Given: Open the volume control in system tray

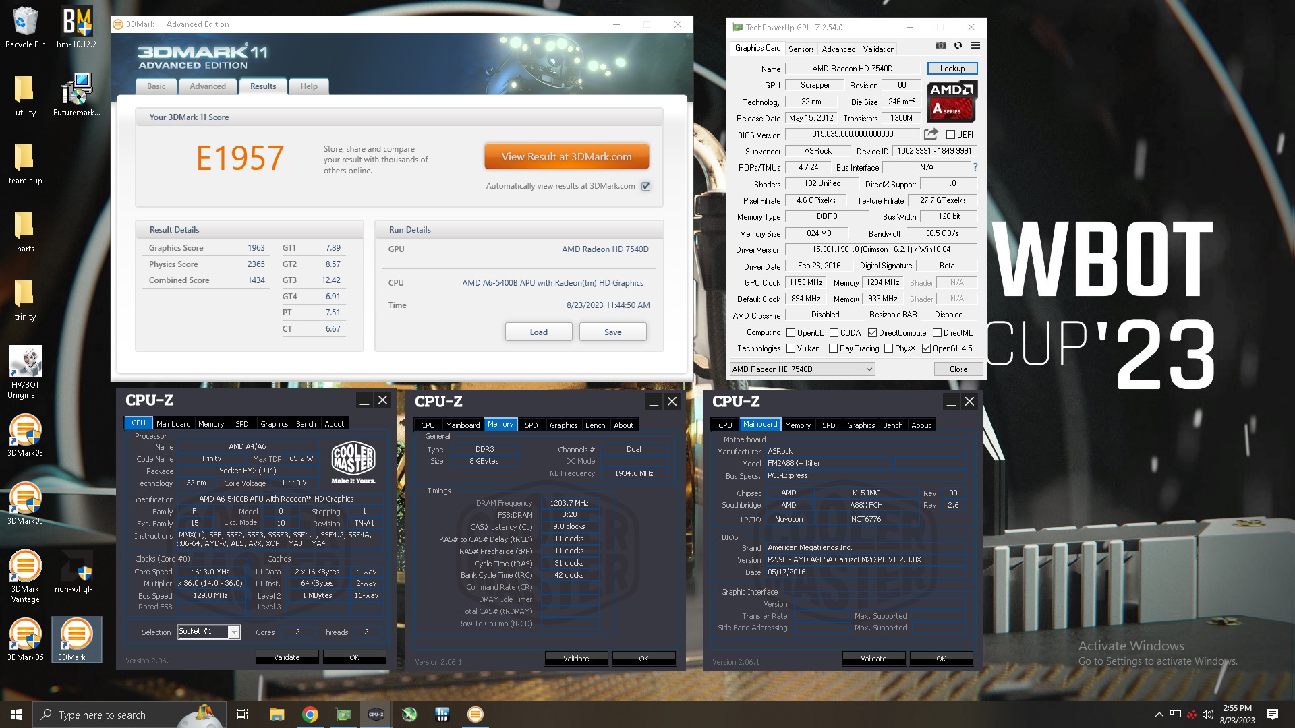Looking at the screenshot, I should pyautogui.click(x=1207, y=715).
